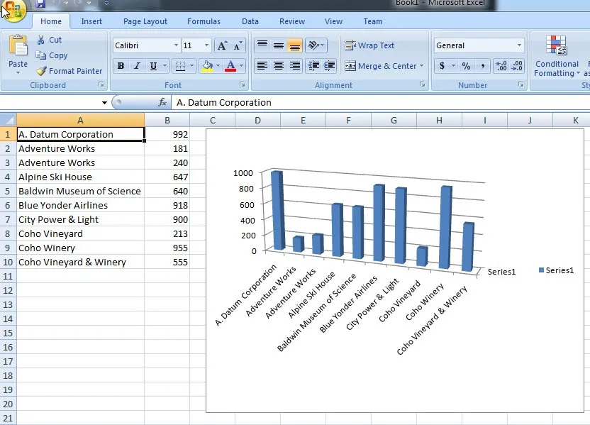Click the Increase Decimal icon
The height and width of the screenshot is (425, 590).
pyautogui.click(x=501, y=66)
